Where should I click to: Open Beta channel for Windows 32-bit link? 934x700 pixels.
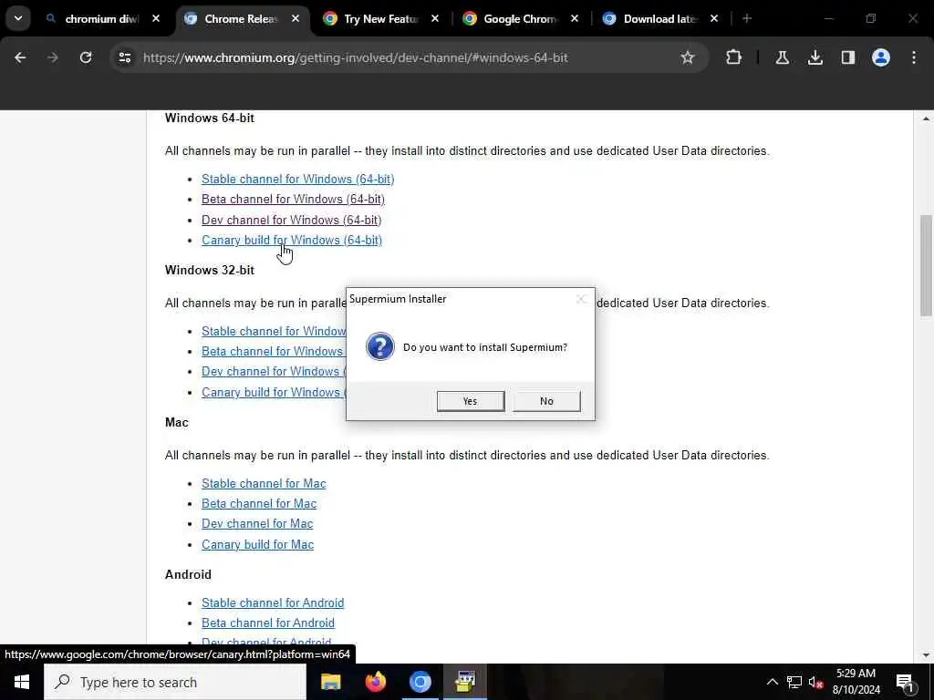[272, 351]
